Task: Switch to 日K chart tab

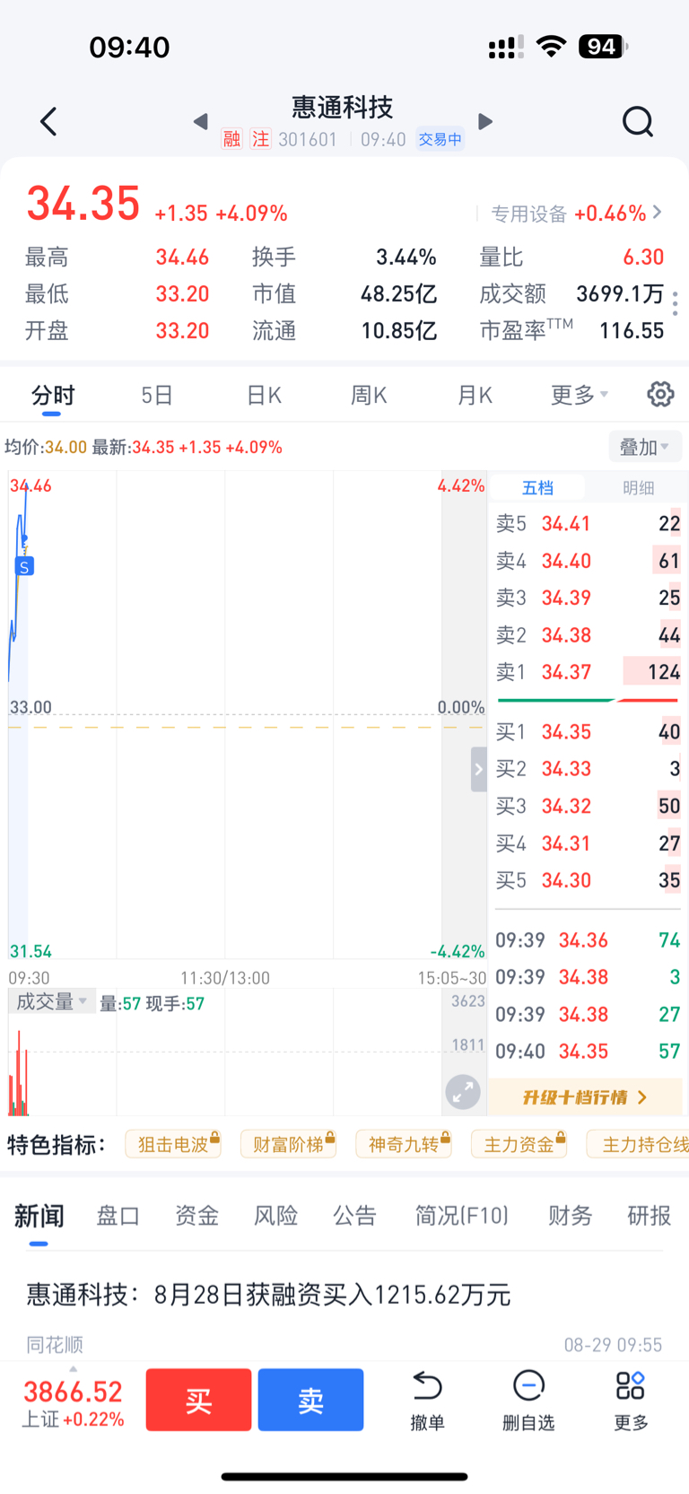Action: coord(264,396)
